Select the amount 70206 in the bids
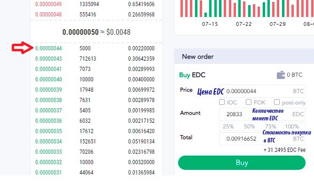Image resolution: width=314 pixels, height=182 pixels. [x=86, y=152]
